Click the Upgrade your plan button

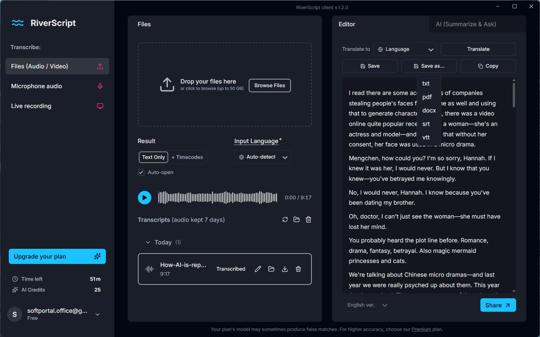(x=57, y=257)
